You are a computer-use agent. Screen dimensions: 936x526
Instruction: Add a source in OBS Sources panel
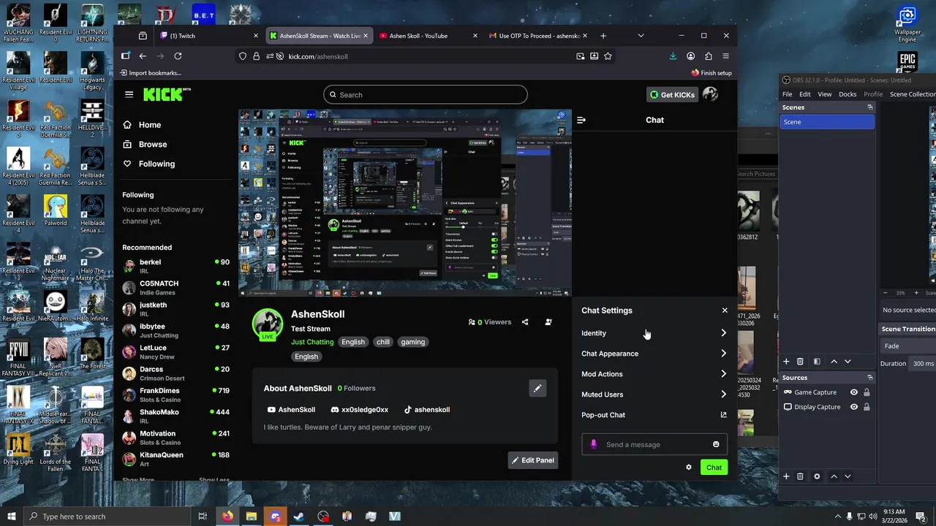click(786, 476)
